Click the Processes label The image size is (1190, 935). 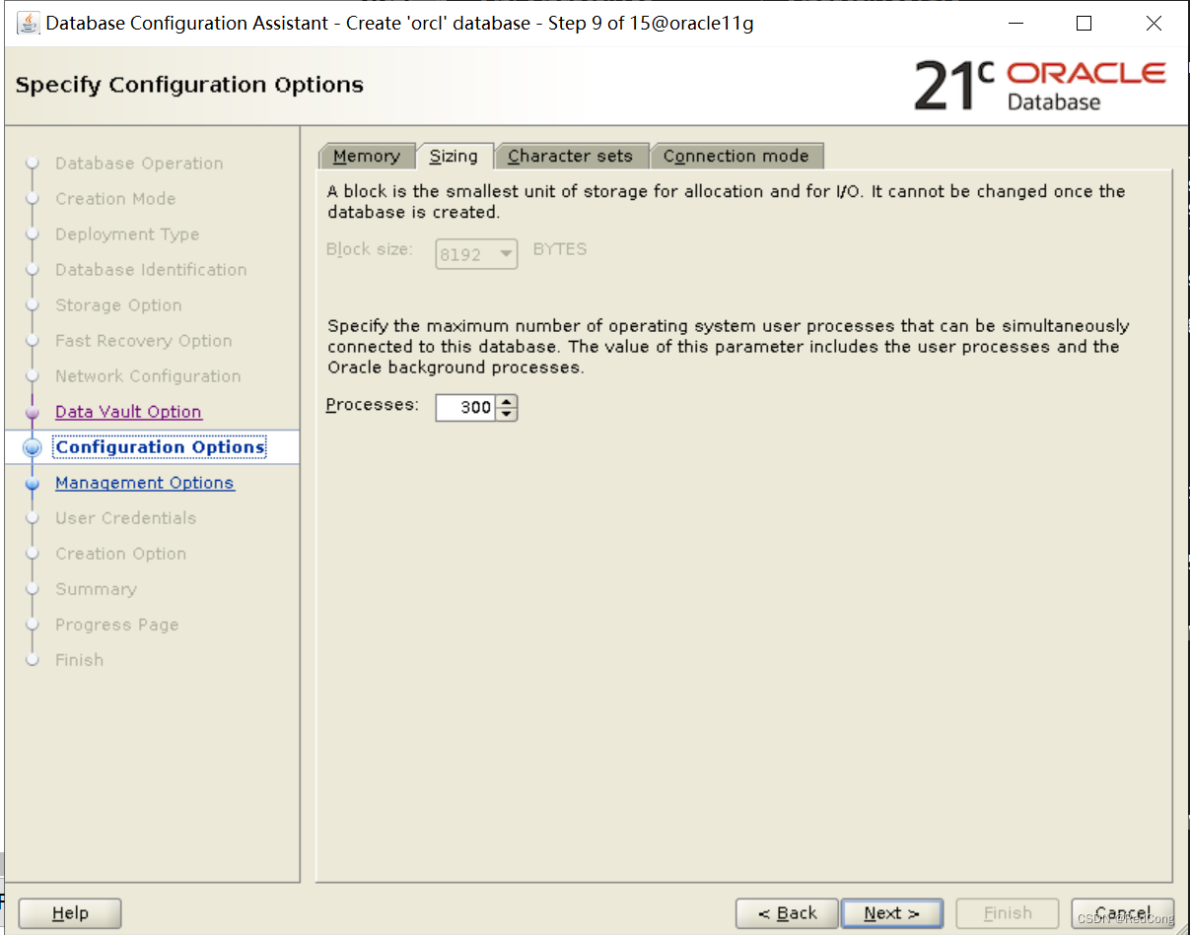(373, 405)
